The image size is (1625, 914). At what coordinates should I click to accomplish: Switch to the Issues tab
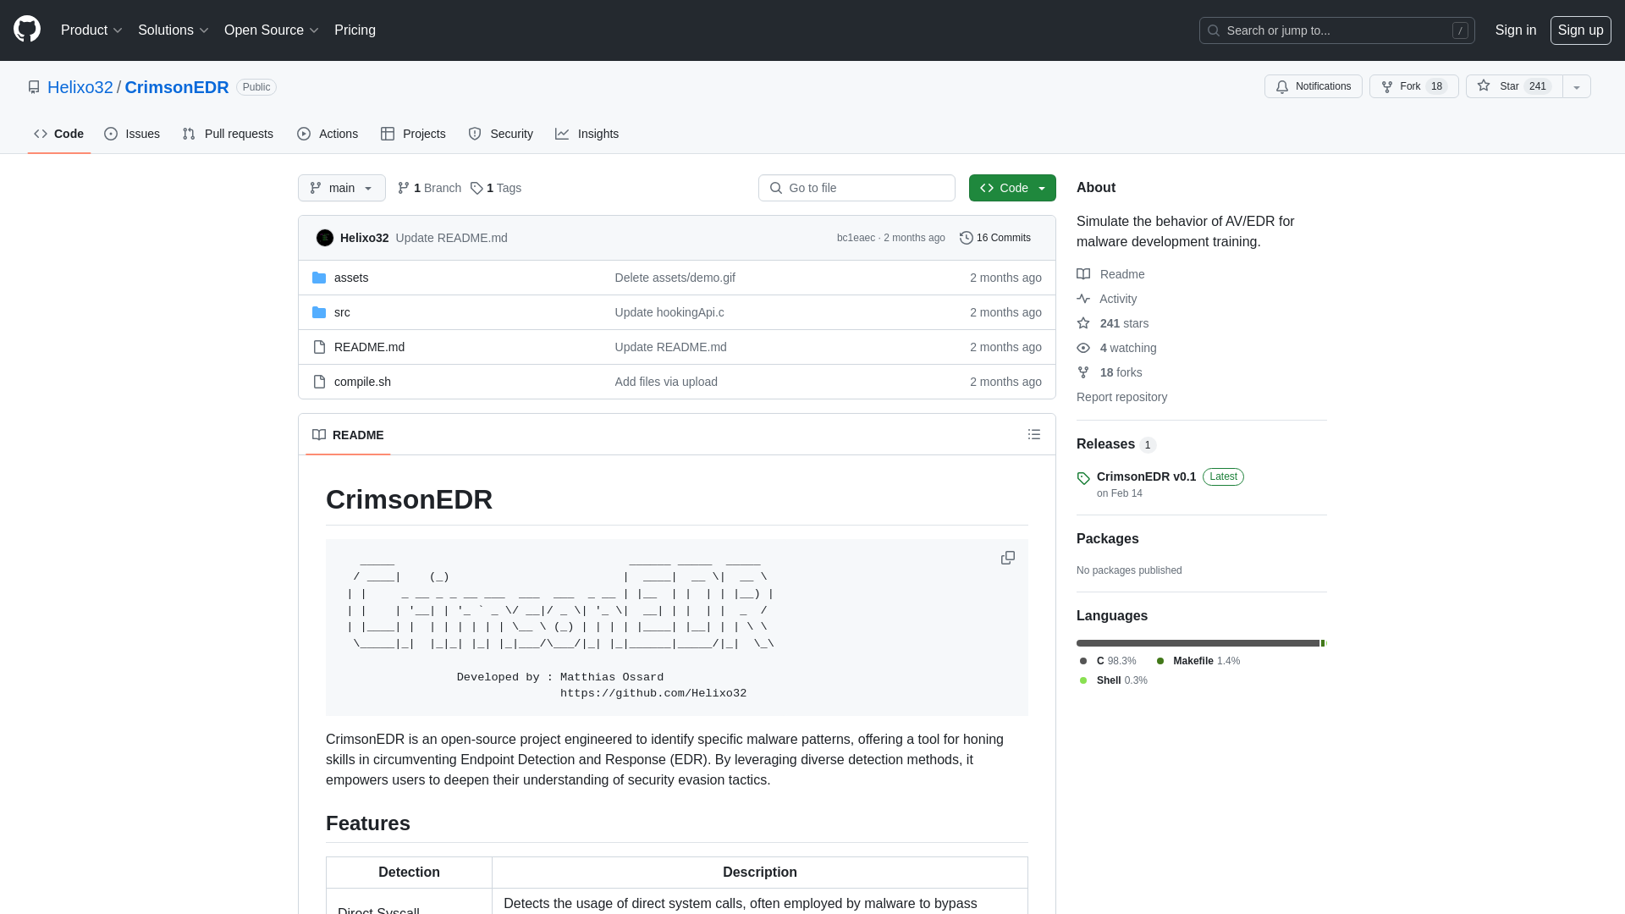click(132, 134)
